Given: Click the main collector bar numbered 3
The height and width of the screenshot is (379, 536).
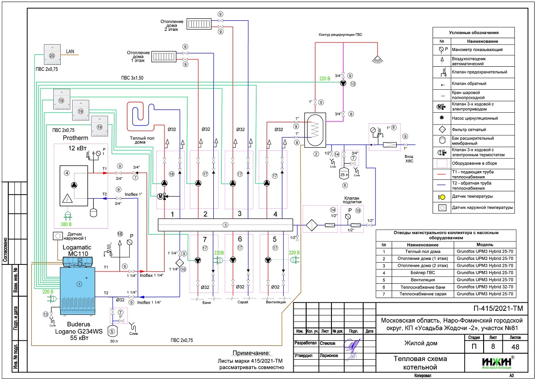Looking at the screenshot, I should click(225, 224).
